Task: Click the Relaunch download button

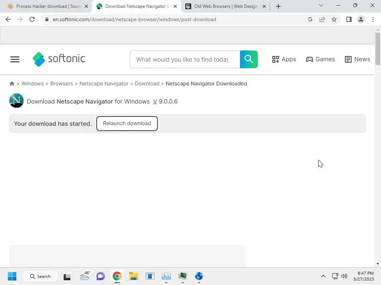Action: tap(127, 123)
